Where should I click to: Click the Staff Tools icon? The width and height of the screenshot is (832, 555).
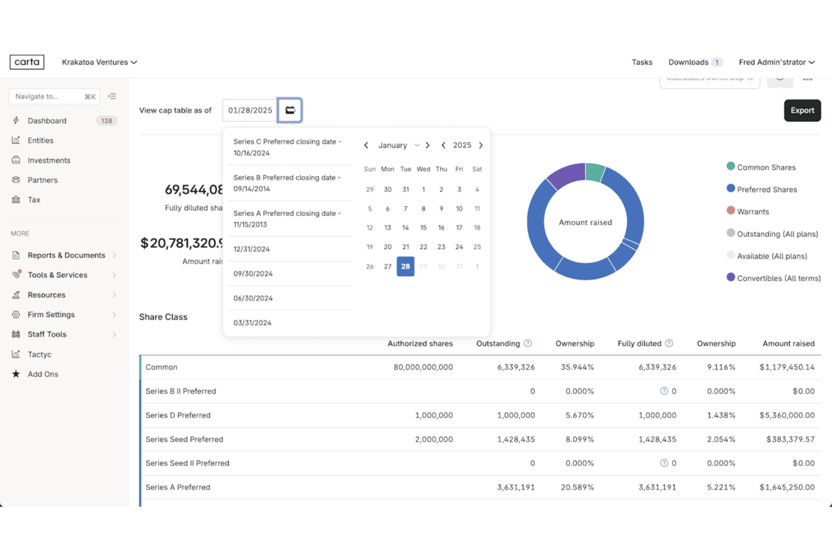click(x=16, y=334)
